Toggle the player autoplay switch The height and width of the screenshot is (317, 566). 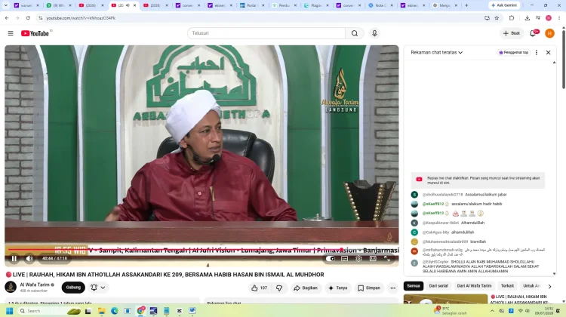click(x=331, y=259)
